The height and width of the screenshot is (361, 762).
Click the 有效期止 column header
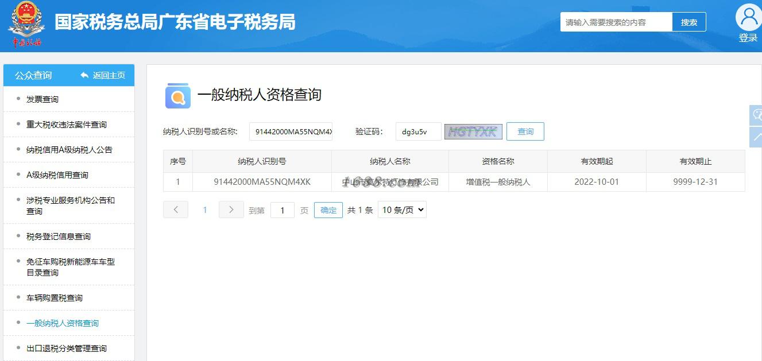click(695, 161)
